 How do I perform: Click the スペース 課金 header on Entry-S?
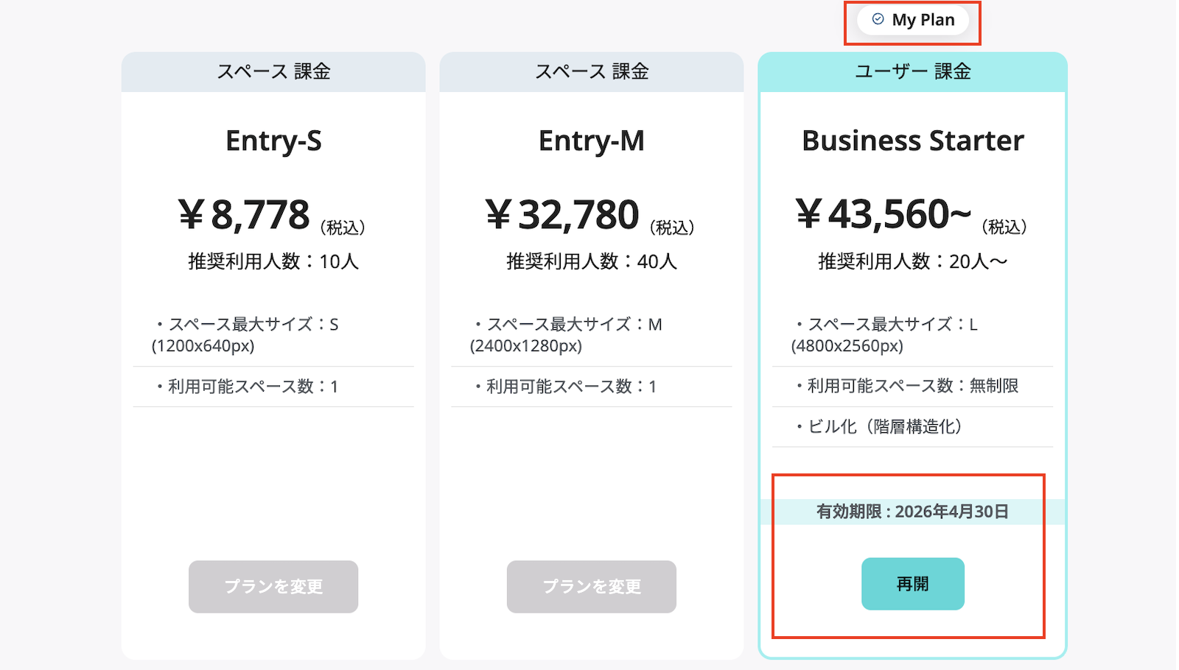click(273, 71)
